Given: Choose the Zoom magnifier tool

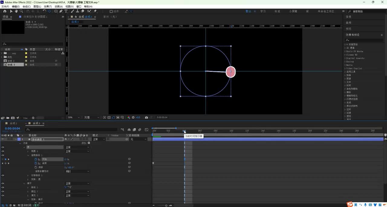Looking at the screenshot, I should tap(21, 11).
